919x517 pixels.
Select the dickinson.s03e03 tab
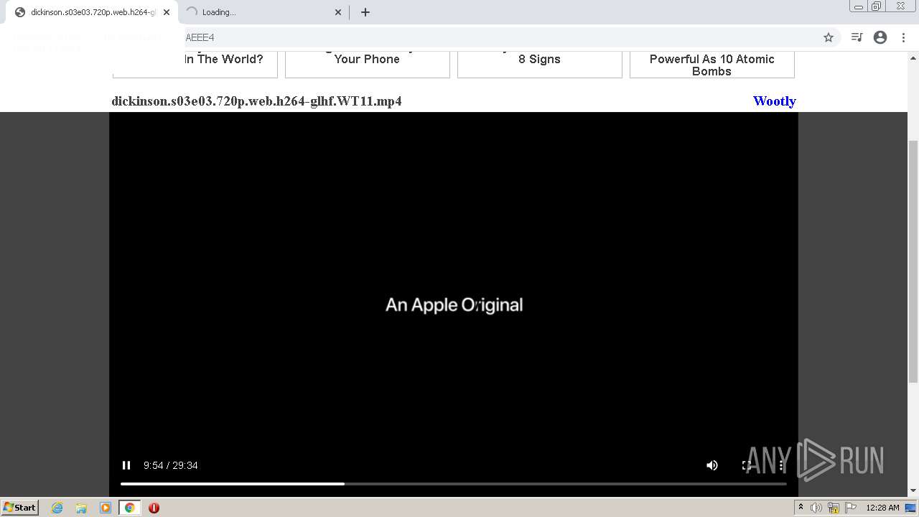coord(91,12)
